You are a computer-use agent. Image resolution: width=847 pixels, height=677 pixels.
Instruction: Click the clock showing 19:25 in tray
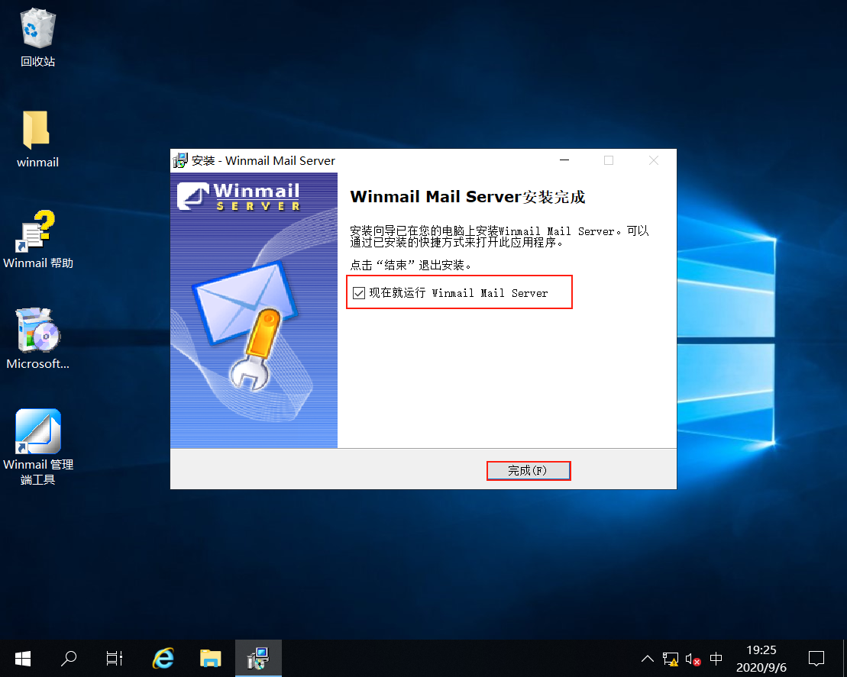(761, 658)
